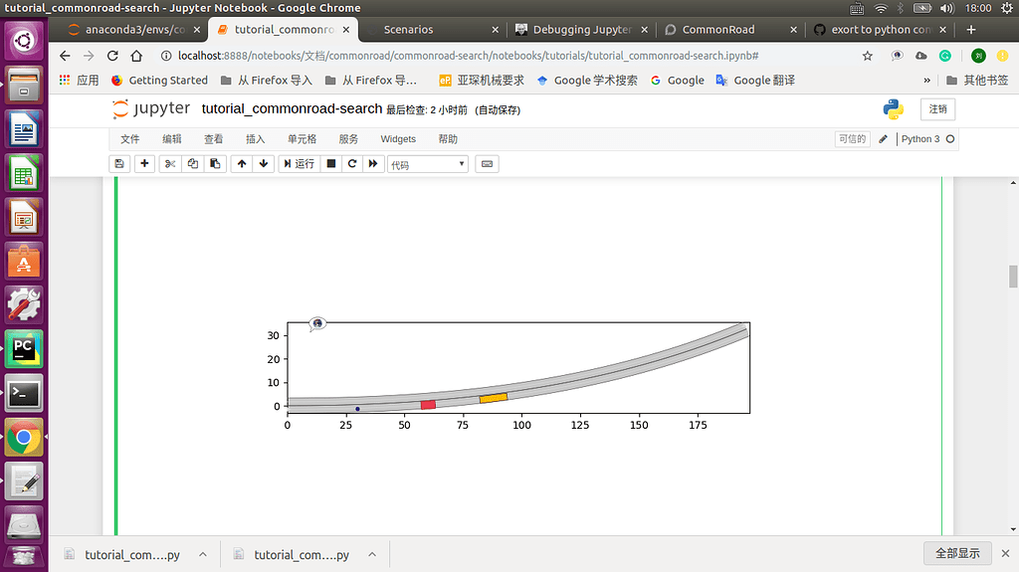Viewport: 1019px width, 572px height.
Task: Expand options for second downloaded file
Action: pyautogui.click(x=372, y=555)
